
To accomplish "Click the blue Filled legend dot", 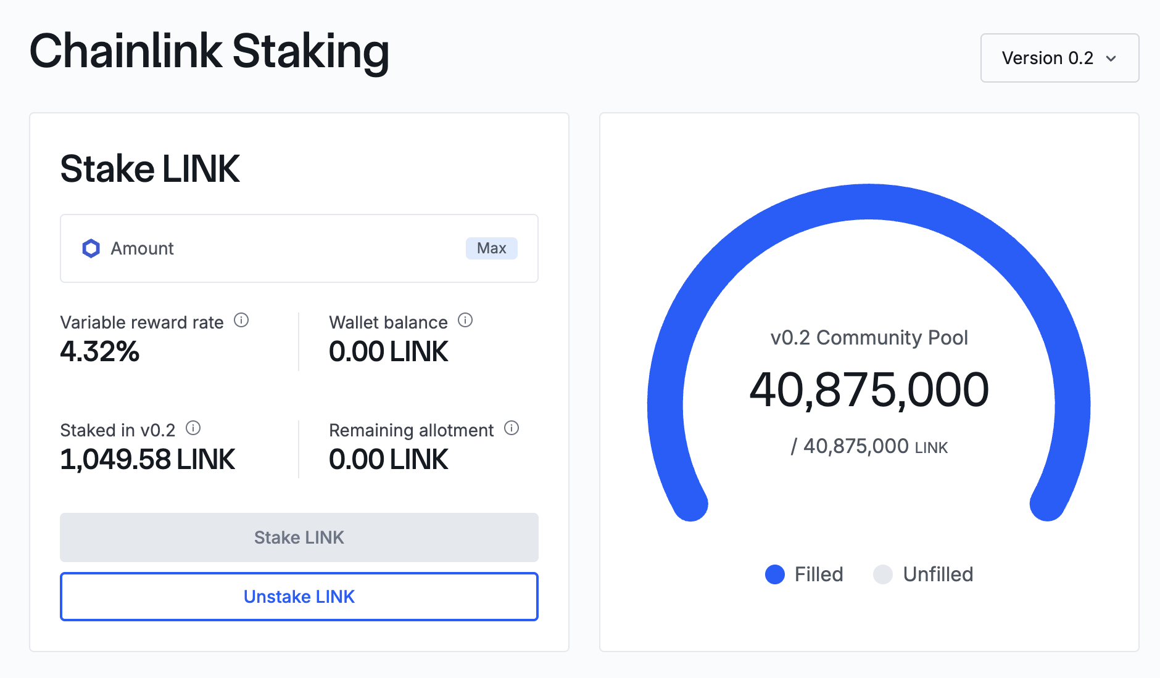I will [775, 574].
